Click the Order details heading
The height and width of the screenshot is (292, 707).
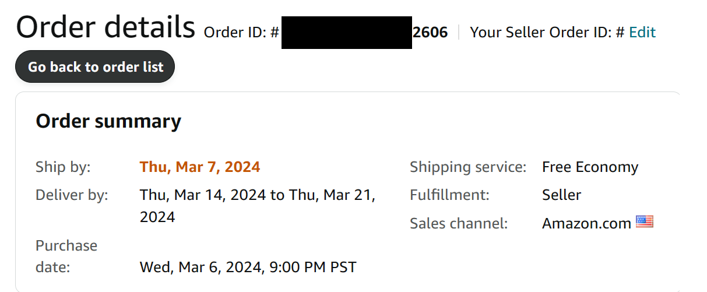(105, 26)
